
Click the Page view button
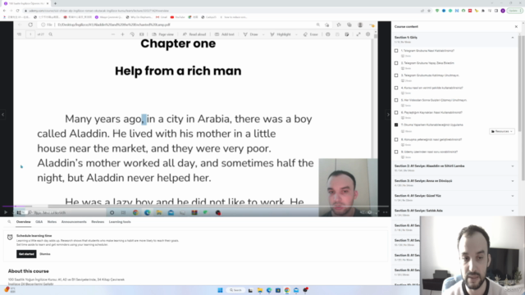[x=163, y=34]
